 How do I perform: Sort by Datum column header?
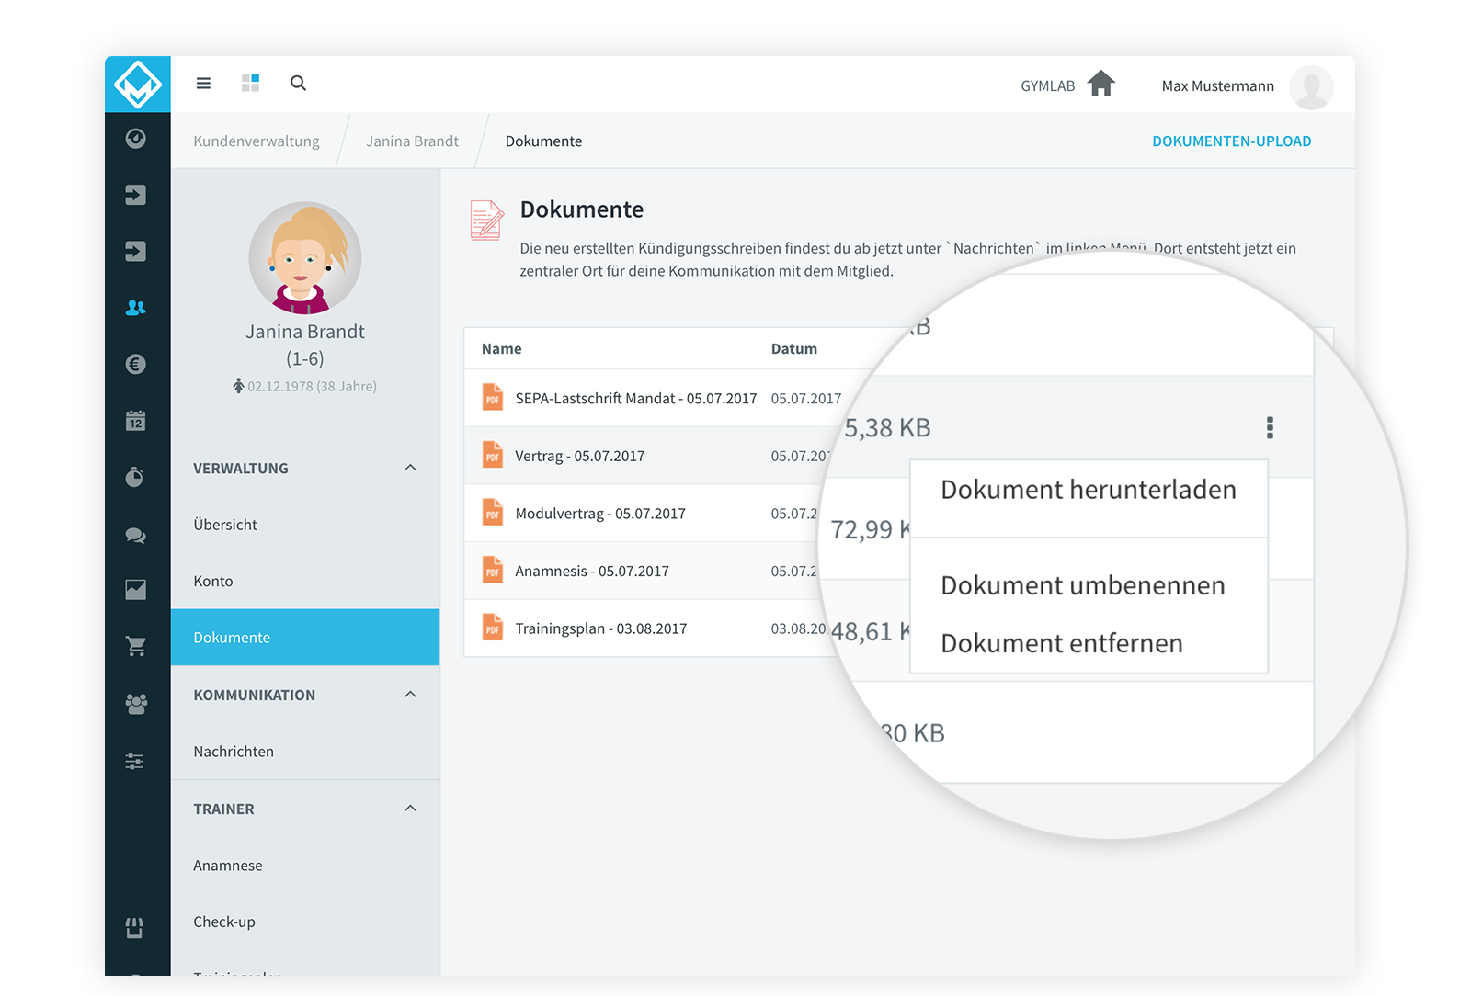tap(793, 349)
